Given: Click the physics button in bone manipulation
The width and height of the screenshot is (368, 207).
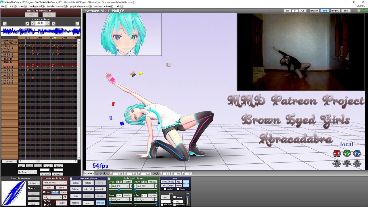Looking at the screenshot, I should click(x=100, y=203).
